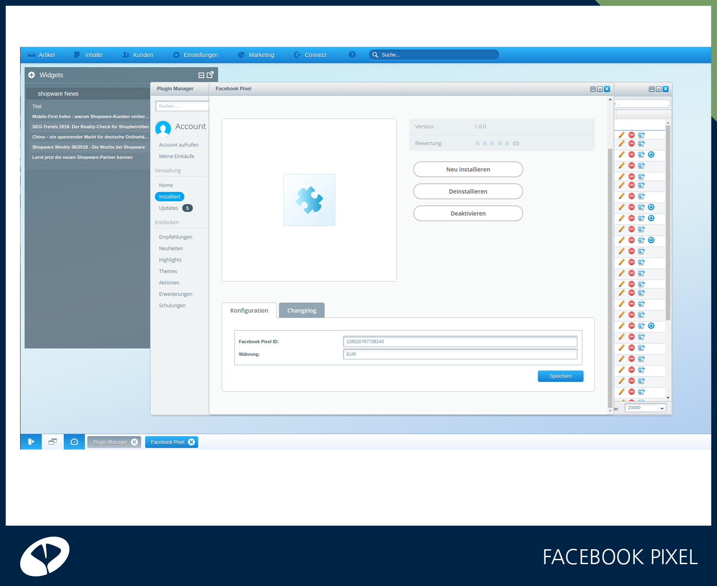This screenshot has width=717, height=586.
Task: Open the Mobile-First Index news entry
Action: pyautogui.click(x=90, y=117)
